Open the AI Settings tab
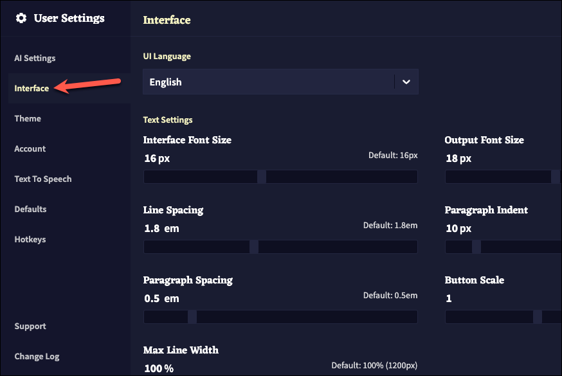The height and width of the screenshot is (376, 562). click(x=35, y=58)
